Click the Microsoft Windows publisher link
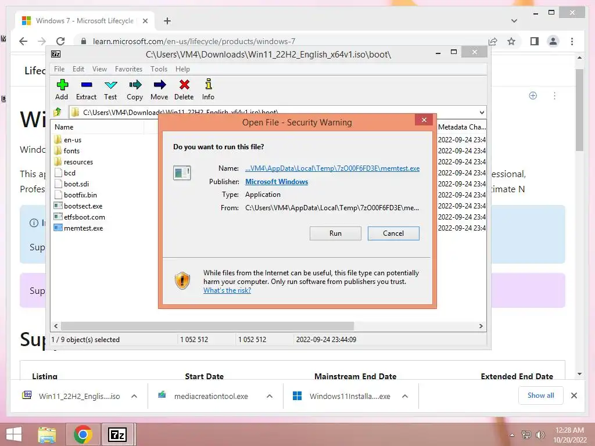The height and width of the screenshot is (446, 595). point(277,182)
